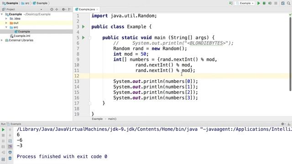The image size is (292, 164).
Task: Click run gutter icon on line 5
Action: (x=83, y=37)
